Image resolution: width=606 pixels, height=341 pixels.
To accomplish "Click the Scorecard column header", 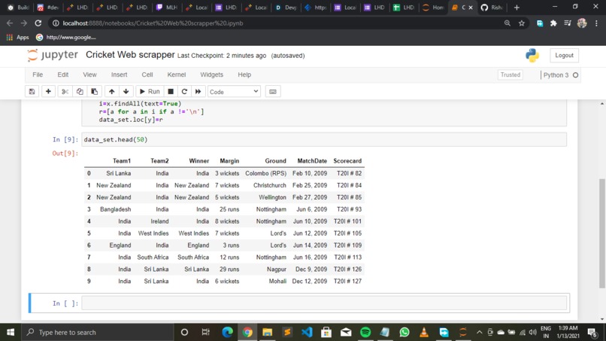I will tap(347, 161).
